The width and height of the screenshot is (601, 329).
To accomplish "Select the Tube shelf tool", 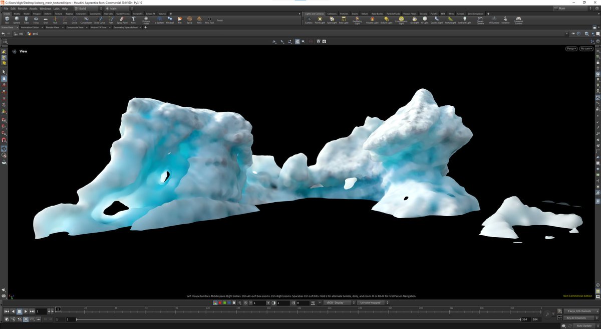I will pyautogui.click(x=26, y=20).
